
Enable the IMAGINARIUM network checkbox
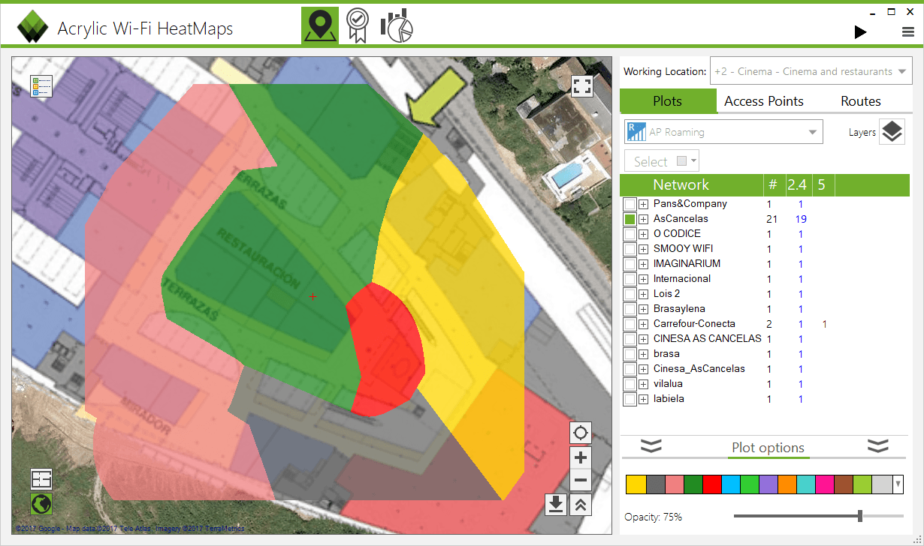pyautogui.click(x=630, y=264)
